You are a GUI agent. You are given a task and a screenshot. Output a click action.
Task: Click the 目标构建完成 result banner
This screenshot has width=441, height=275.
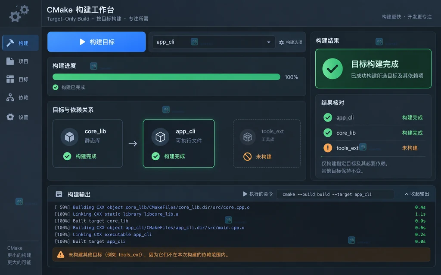(373, 69)
